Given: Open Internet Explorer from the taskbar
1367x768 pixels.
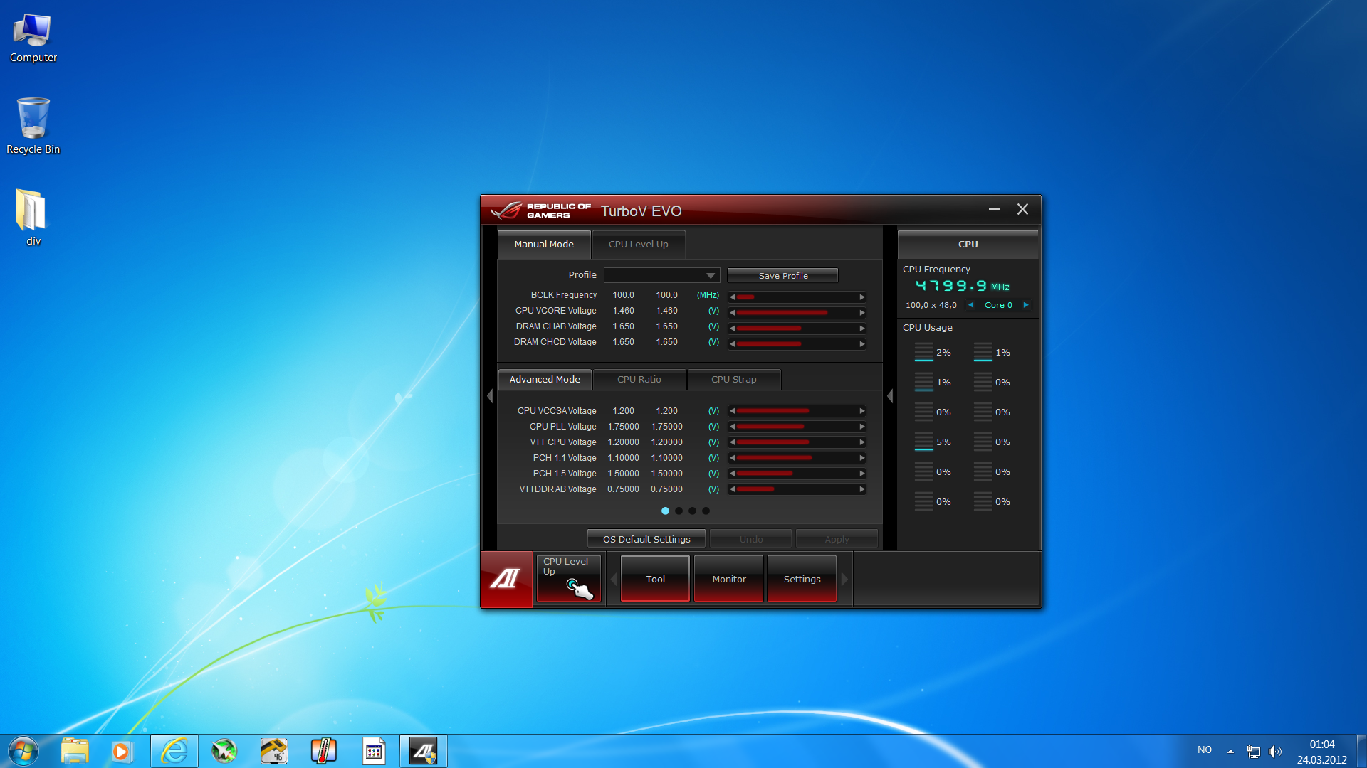Looking at the screenshot, I should click(174, 751).
